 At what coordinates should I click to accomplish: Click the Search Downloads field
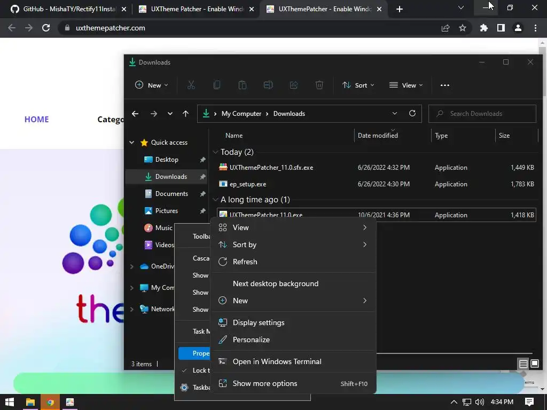coord(482,114)
